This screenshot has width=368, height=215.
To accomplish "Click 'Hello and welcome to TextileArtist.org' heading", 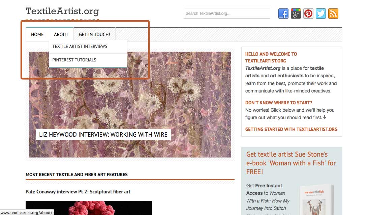I will [x=271, y=57].
